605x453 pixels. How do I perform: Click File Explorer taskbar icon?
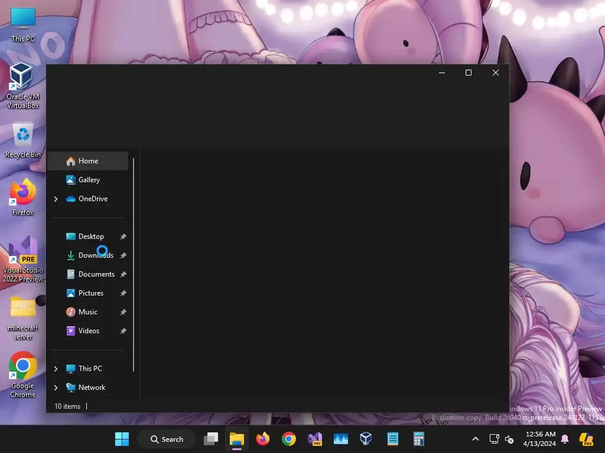point(236,439)
